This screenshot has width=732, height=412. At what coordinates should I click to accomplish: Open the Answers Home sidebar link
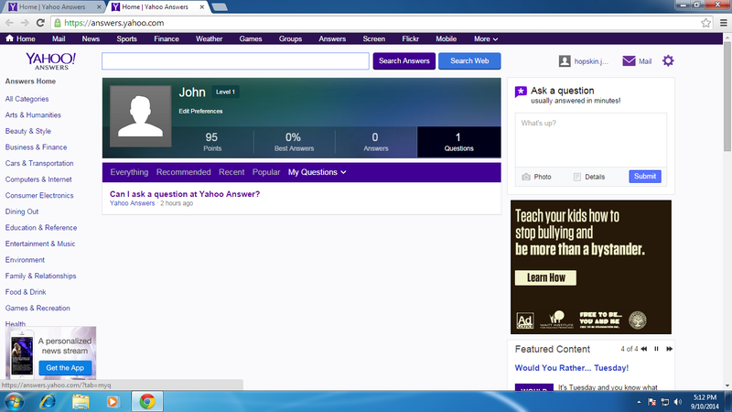(x=30, y=81)
